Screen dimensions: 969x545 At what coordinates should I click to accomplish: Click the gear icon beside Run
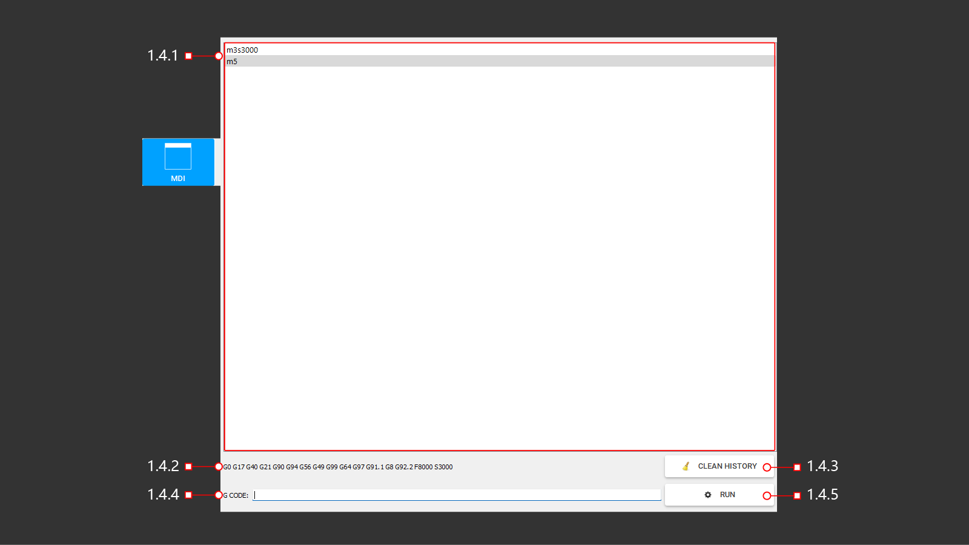(x=707, y=495)
